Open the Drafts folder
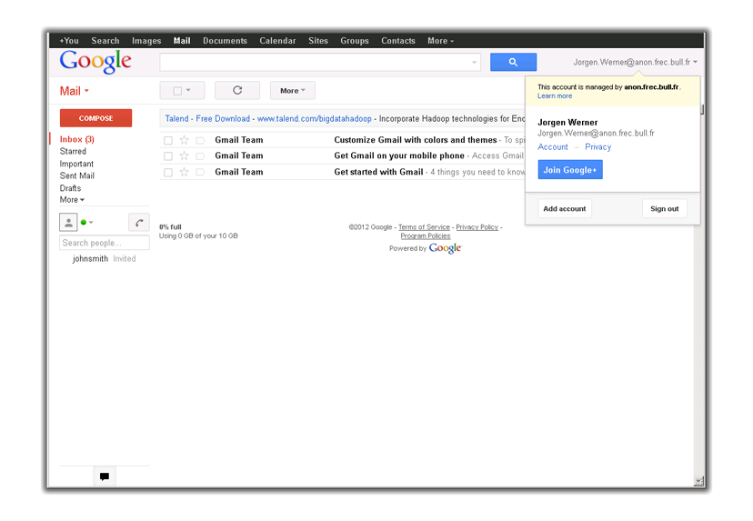This screenshot has width=753, height=521. coord(70,188)
